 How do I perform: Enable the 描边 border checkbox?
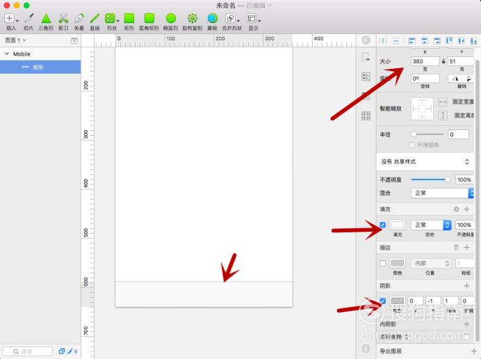click(x=382, y=263)
